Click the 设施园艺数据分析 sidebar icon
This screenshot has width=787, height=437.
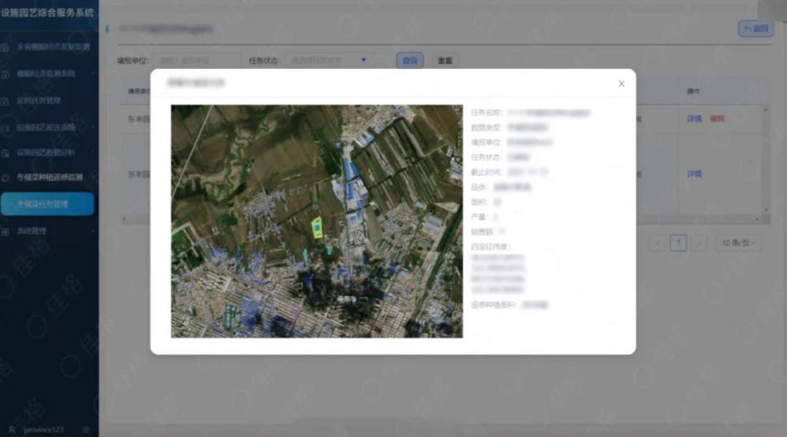6,153
